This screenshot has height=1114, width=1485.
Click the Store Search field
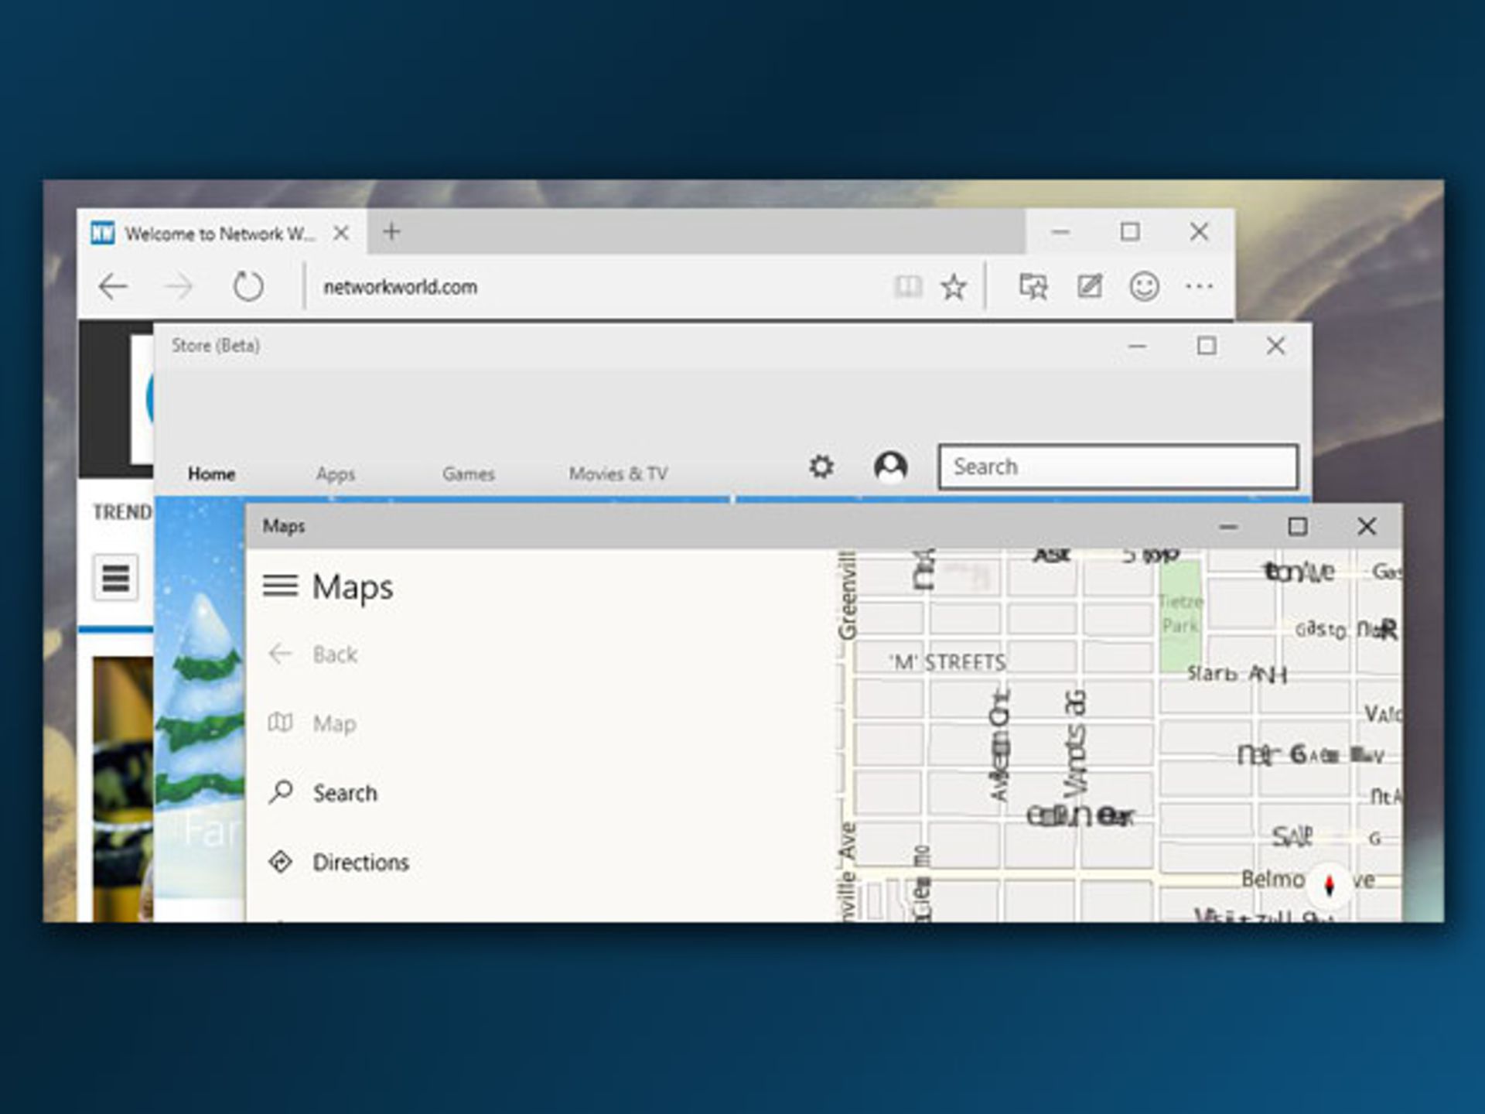(x=1118, y=466)
